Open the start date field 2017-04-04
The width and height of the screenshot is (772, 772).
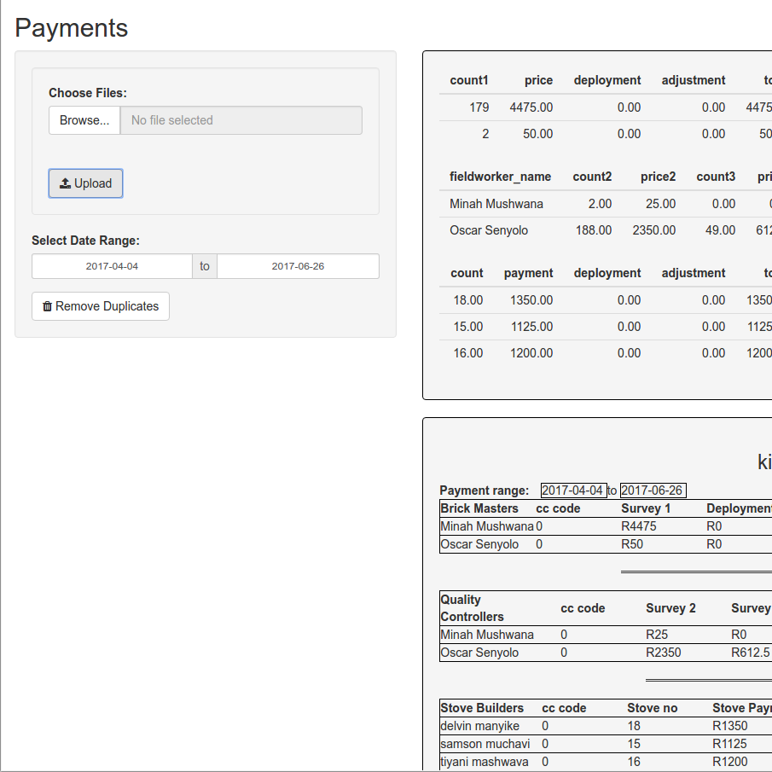click(112, 266)
